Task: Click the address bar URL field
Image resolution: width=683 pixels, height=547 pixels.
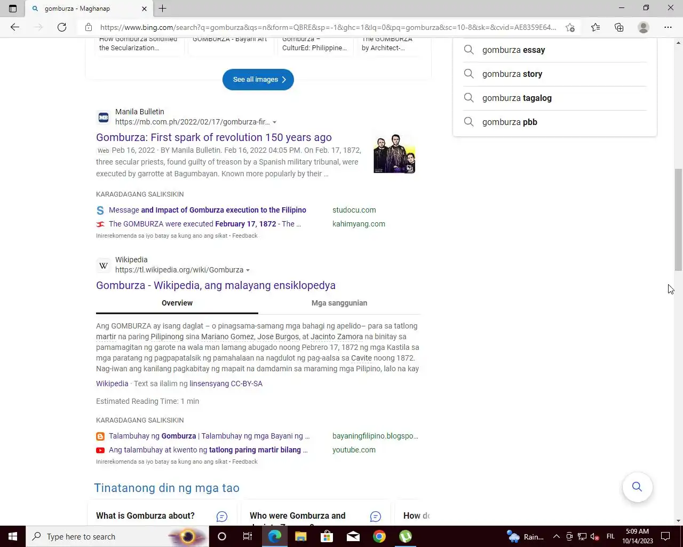Action: [x=328, y=27]
